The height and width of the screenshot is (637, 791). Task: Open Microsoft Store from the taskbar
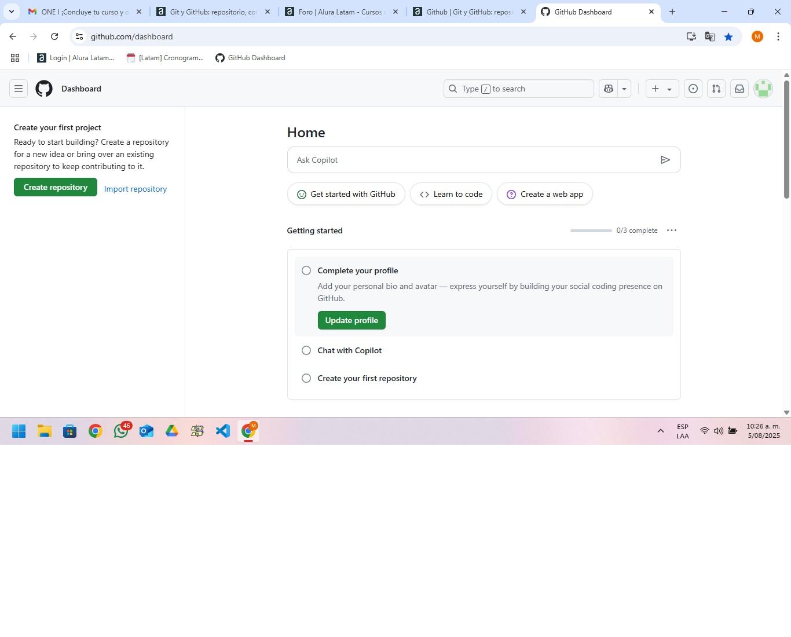70,431
